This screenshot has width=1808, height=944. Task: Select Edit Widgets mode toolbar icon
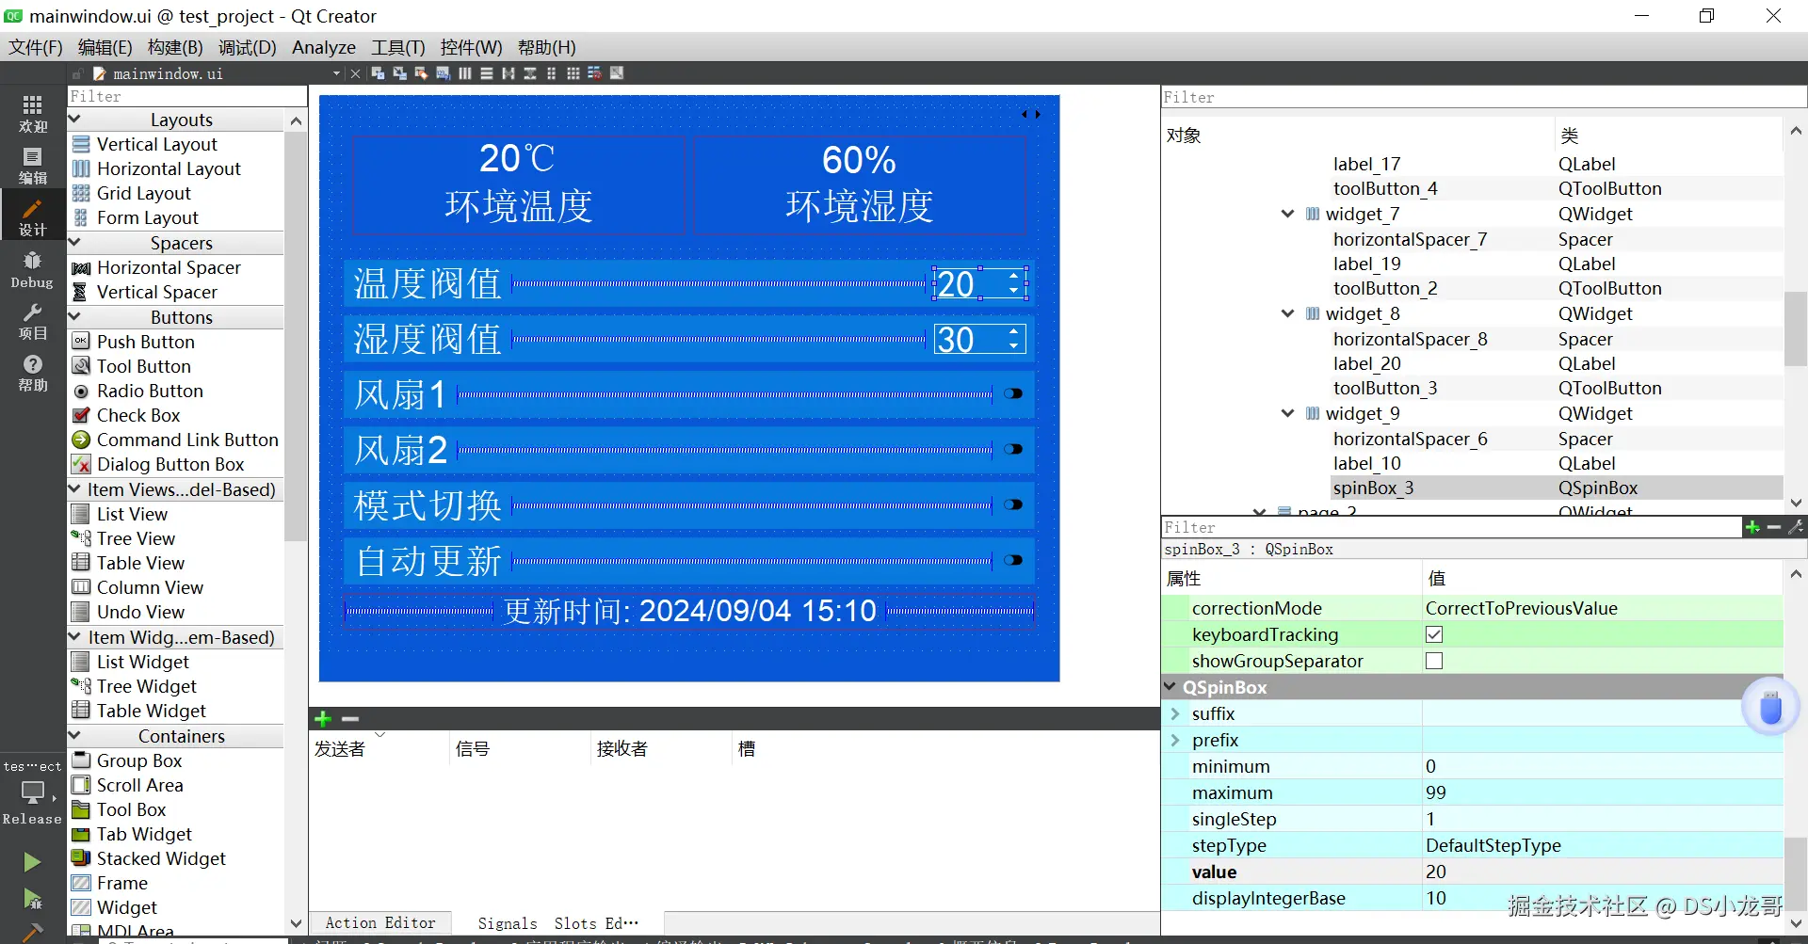click(378, 73)
